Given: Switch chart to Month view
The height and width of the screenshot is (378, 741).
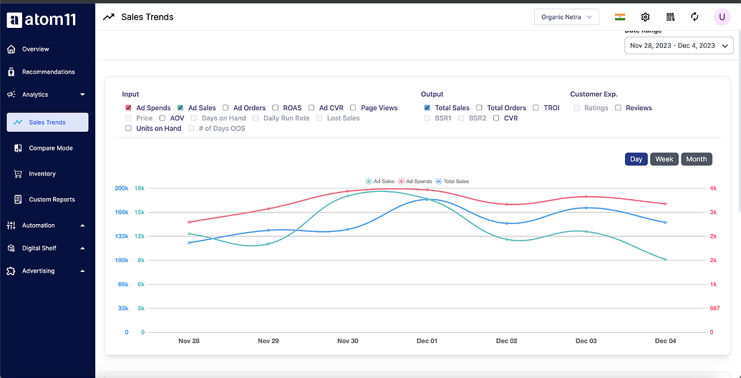Looking at the screenshot, I should click(697, 159).
